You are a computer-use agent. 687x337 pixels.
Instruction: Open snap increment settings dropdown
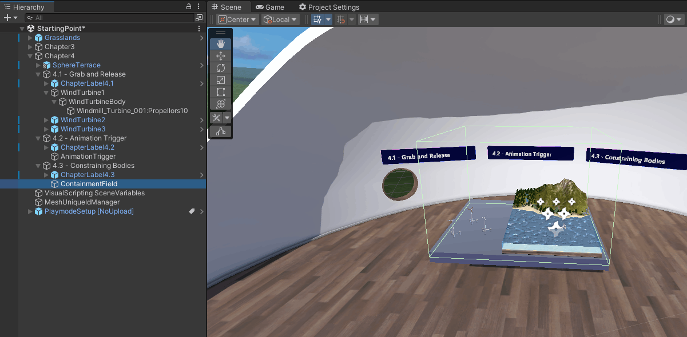pos(368,19)
